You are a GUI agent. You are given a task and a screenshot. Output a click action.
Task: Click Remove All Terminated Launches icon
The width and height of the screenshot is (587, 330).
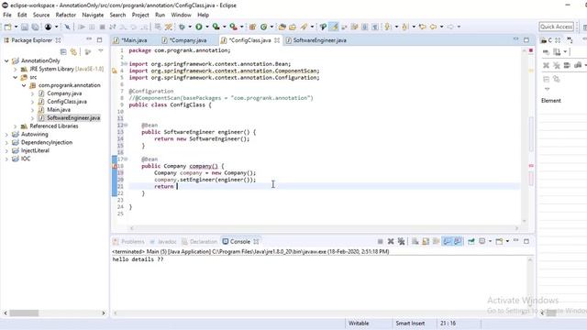[x=402, y=241]
